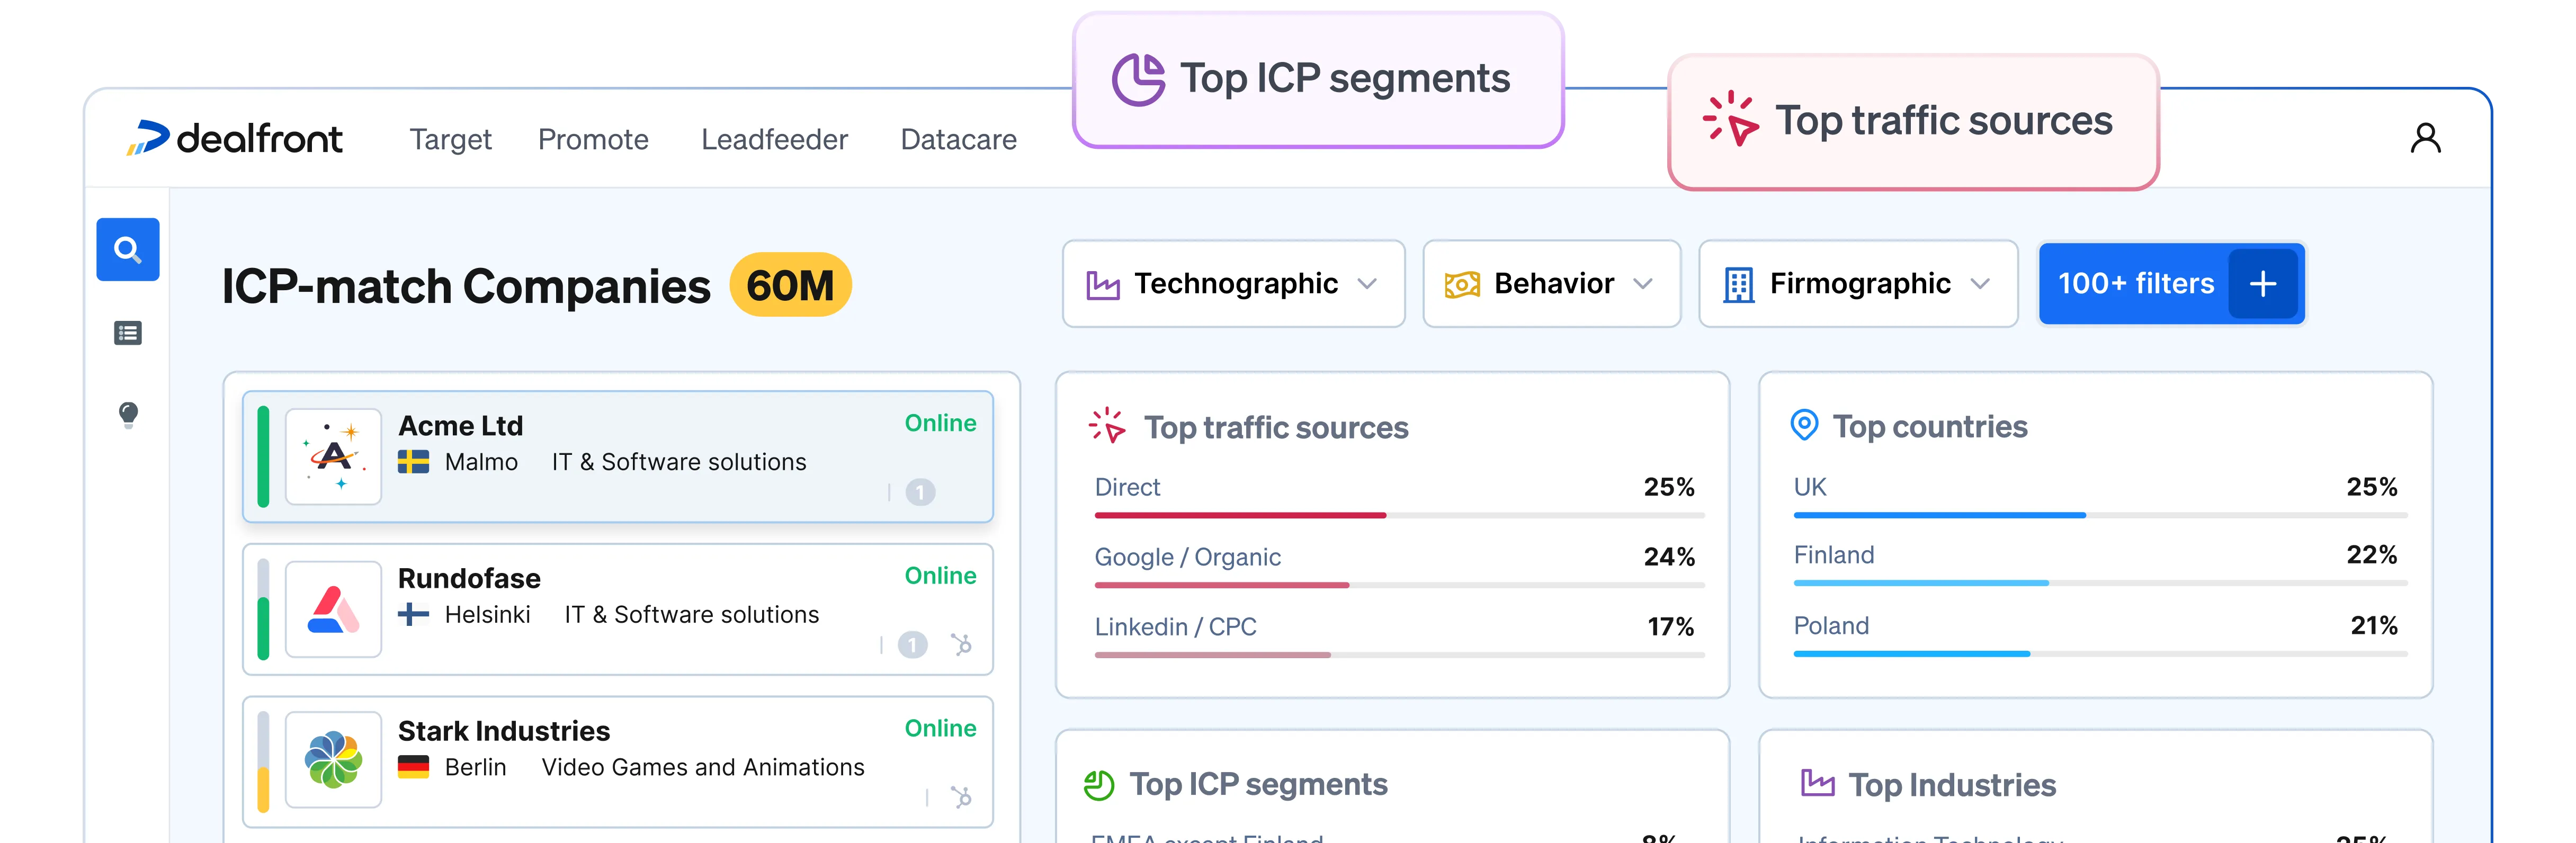The height and width of the screenshot is (843, 2576).
Task: Click the HubSpot icon on Stark Industries row
Action: tap(961, 797)
